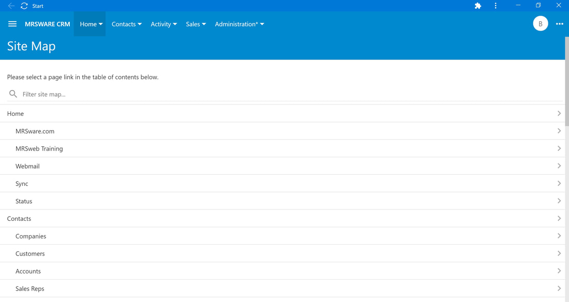The width and height of the screenshot is (569, 302).
Task: Open the Status page link
Action: pyautogui.click(x=282, y=201)
